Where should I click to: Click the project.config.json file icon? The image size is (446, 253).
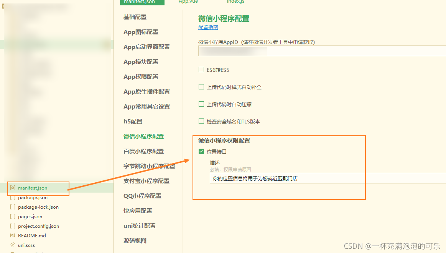[x=13, y=226]
